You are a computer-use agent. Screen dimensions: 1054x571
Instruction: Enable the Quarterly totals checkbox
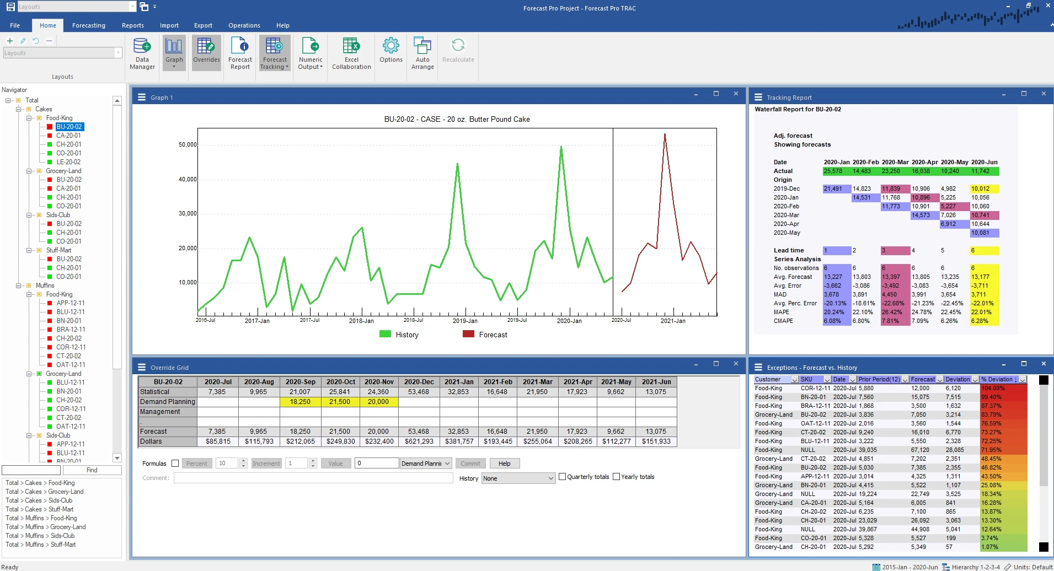562,476
